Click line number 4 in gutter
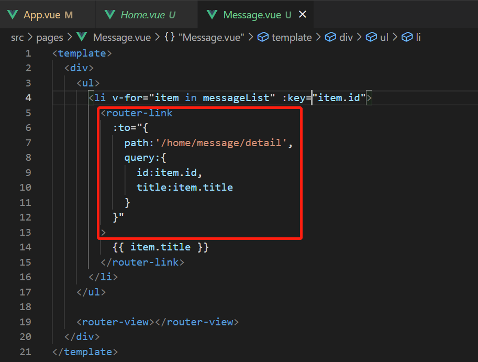The image size is (478, 362). pos(28,97)
